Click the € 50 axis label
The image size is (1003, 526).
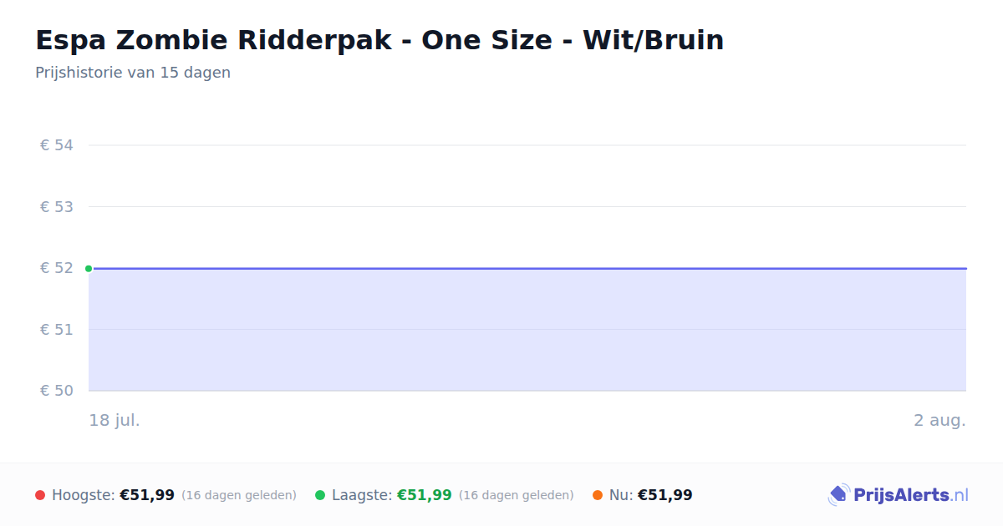57,391
